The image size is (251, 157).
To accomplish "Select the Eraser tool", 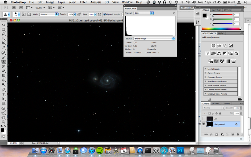I will click(x=3, y=71).
